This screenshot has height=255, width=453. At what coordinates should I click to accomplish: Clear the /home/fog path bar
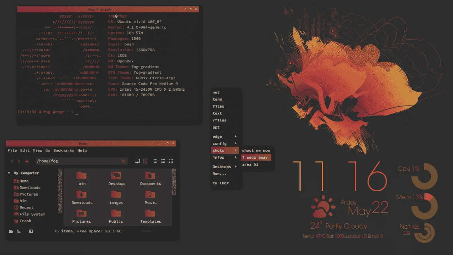(123, 161)
